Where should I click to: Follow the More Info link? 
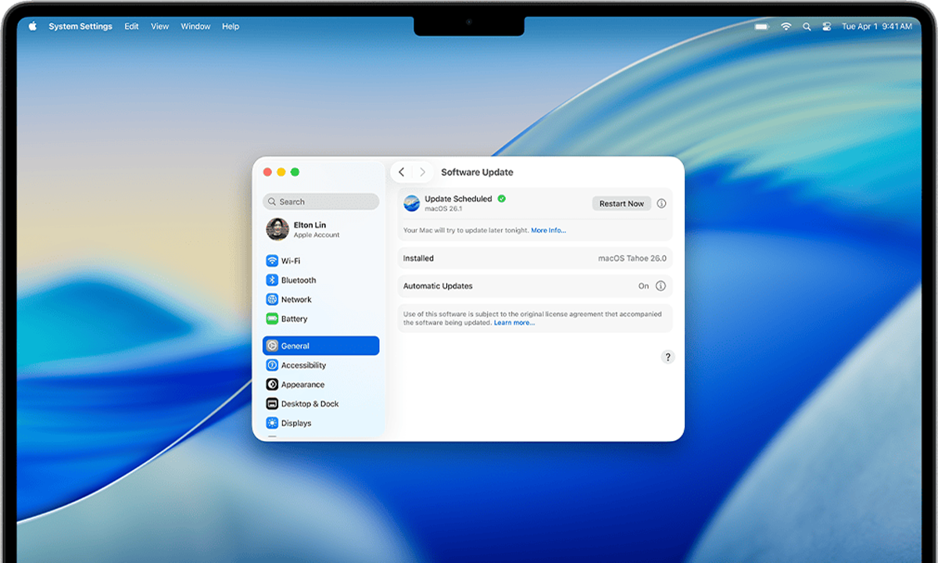click(x=548, y=231)
